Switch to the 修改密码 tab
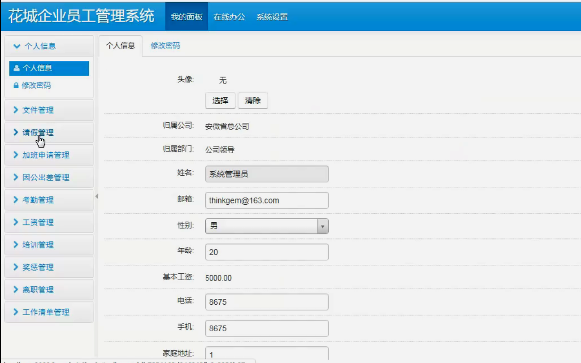 point(165,46)
